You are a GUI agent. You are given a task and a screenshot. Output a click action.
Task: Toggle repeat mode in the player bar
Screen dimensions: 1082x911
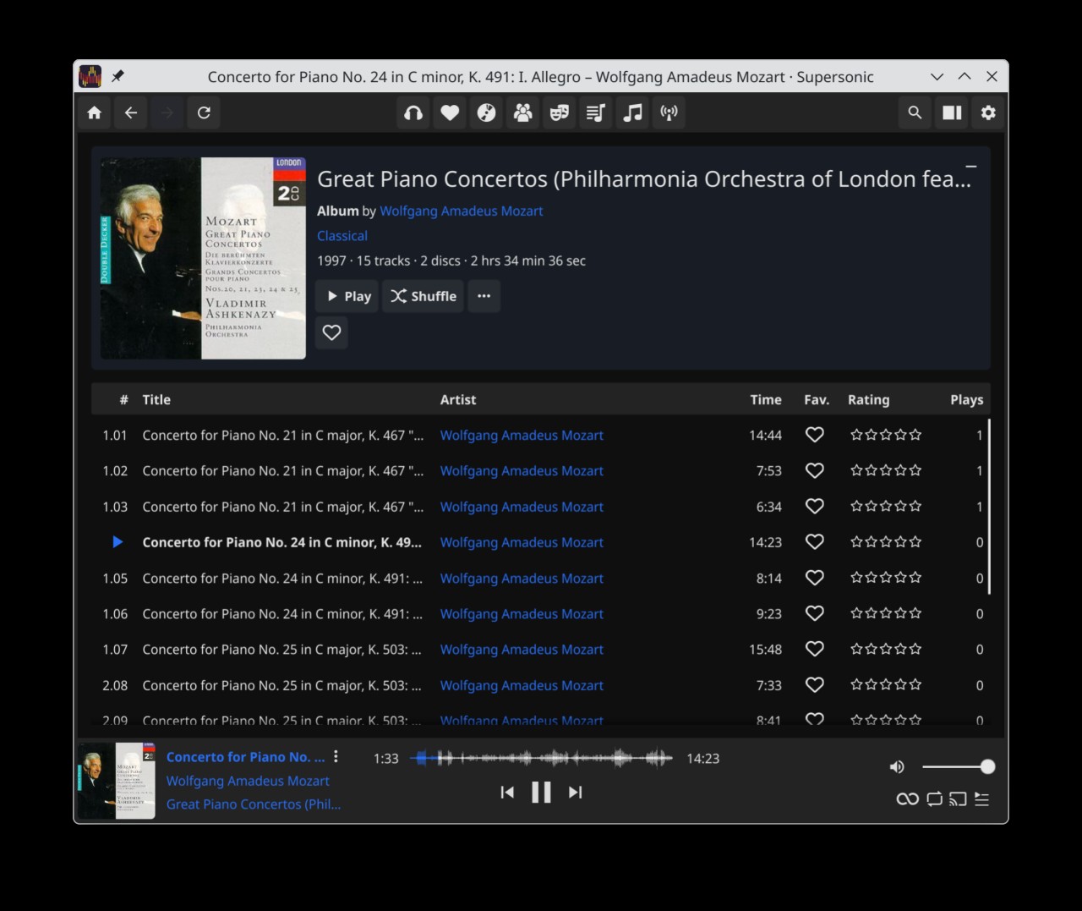tap(933, 798)
